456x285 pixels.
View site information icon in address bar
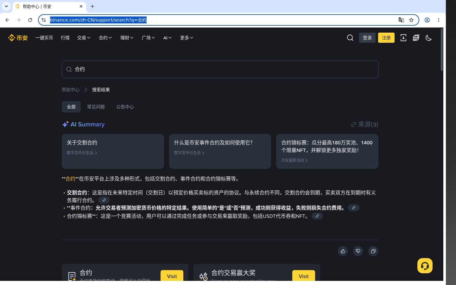pyautogui.click(x=44, y=20)
